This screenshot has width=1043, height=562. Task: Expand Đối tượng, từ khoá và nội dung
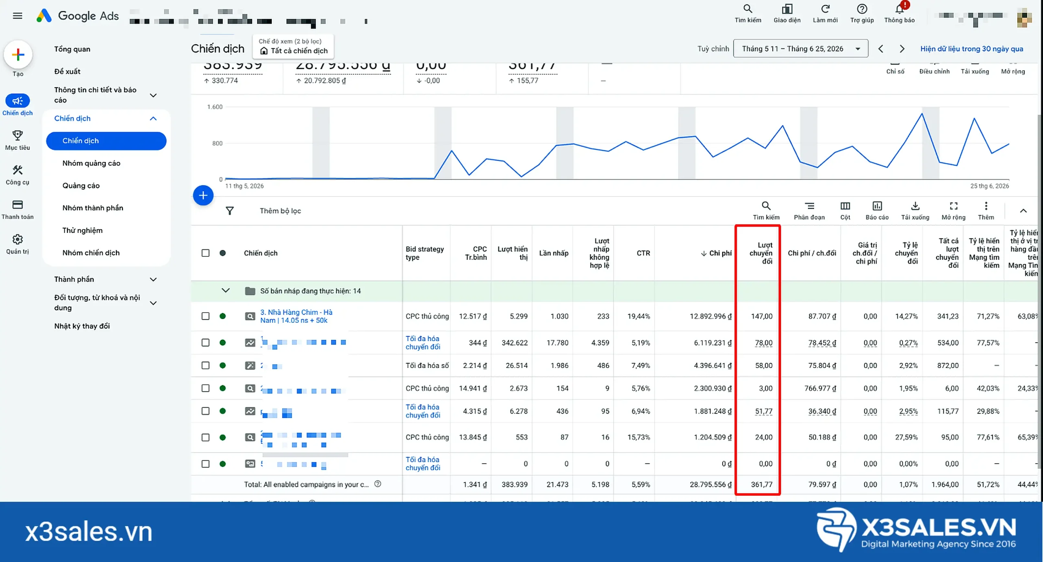pyautogui.click(x=153, y=303)
